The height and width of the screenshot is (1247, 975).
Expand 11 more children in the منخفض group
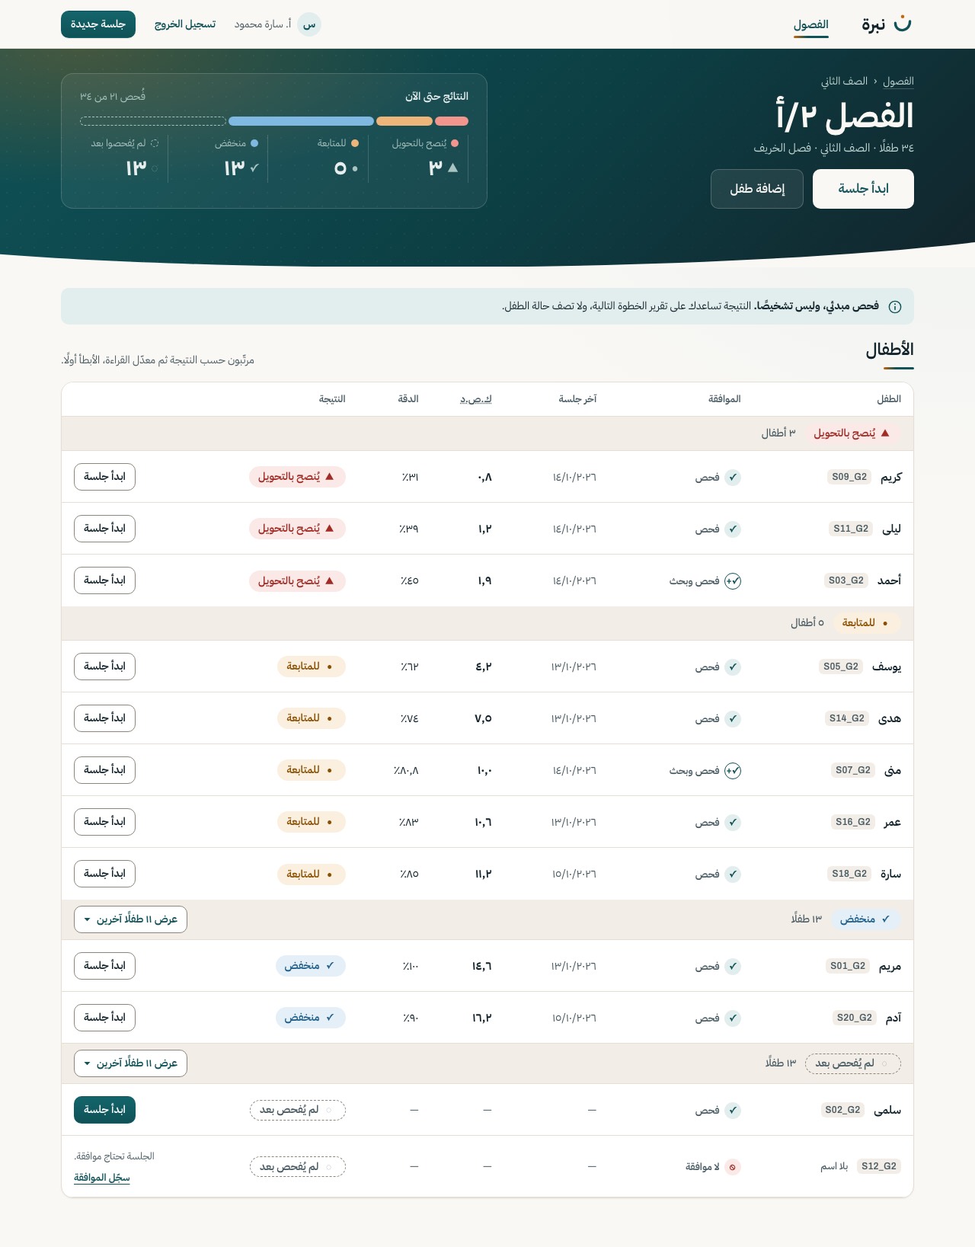point(130,919)
